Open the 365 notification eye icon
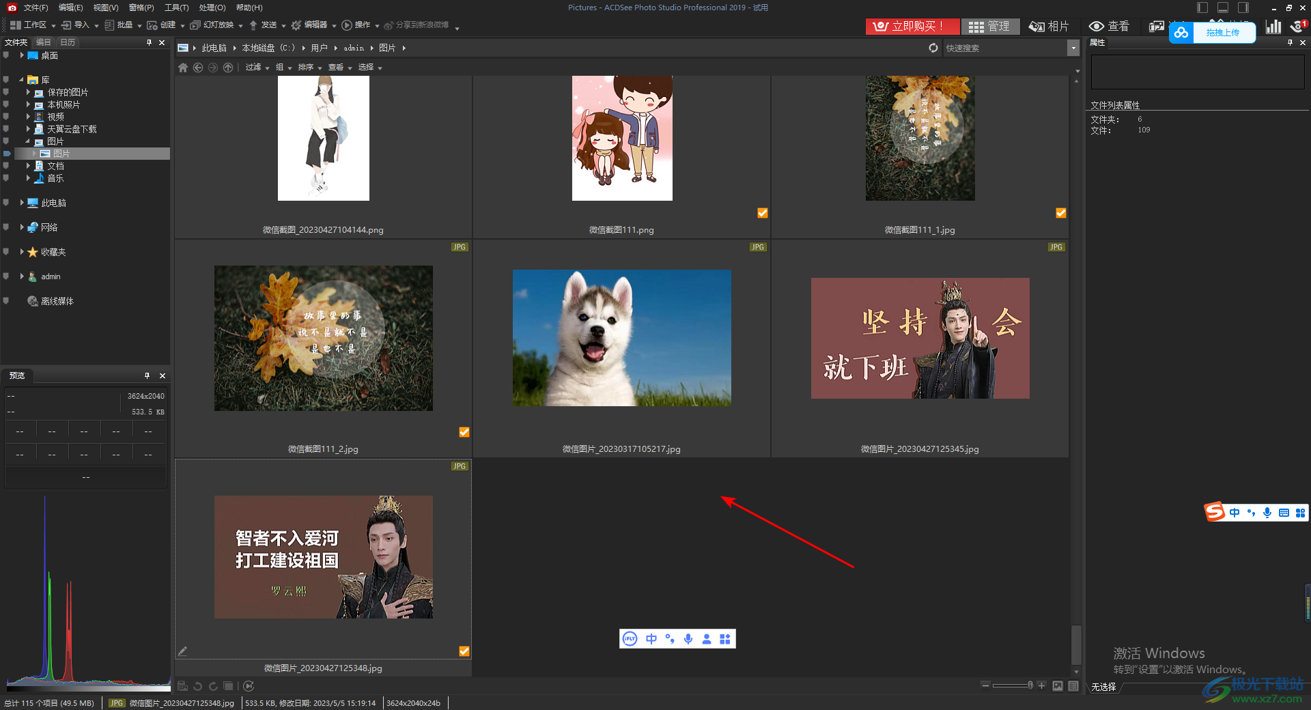 click(1297, 26)
